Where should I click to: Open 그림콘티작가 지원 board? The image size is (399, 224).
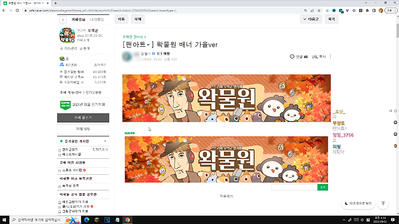pos(75,211)
